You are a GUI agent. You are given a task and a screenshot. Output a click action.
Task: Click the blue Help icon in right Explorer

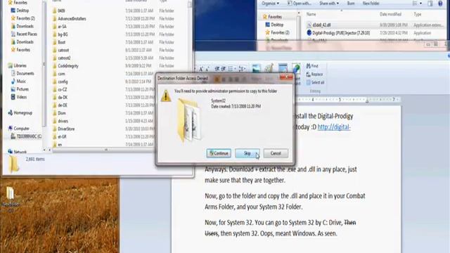[x=440, y=4]
